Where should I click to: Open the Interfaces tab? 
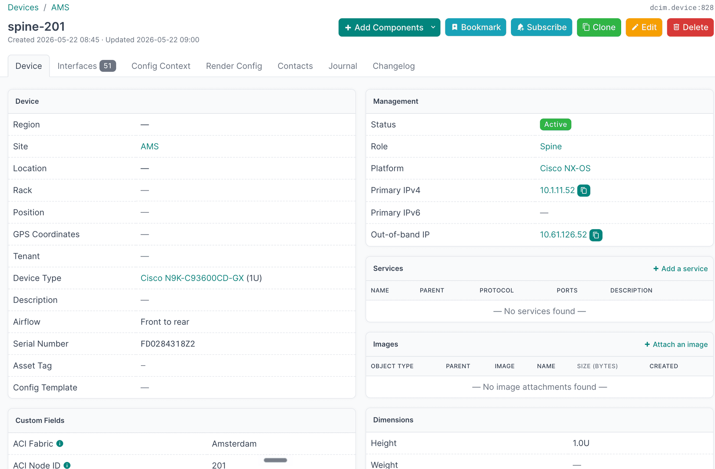click(x=86, y=66)
